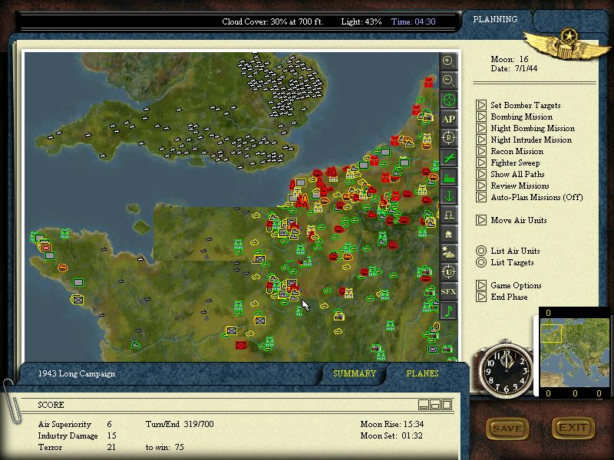The height and width of the screenshot is (460, 614).
Task: Click the SCORE panel heading
Action: tap(51, 405)
